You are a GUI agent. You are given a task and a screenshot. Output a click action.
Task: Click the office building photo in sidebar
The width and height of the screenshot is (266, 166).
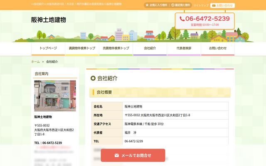55,96
